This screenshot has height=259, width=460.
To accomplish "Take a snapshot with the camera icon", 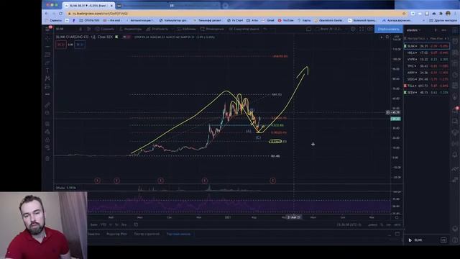I will tap(370, 29).
